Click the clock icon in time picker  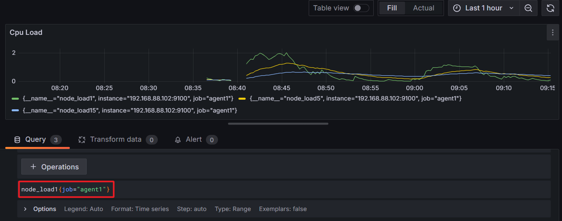[x=457, y=8]
